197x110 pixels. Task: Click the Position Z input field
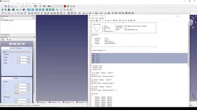point(21,90)
